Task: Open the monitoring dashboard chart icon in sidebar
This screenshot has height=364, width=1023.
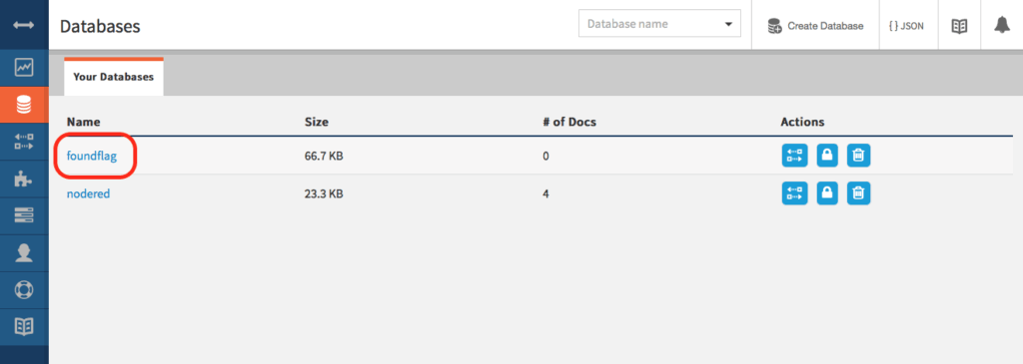Action: coord(24,68)
